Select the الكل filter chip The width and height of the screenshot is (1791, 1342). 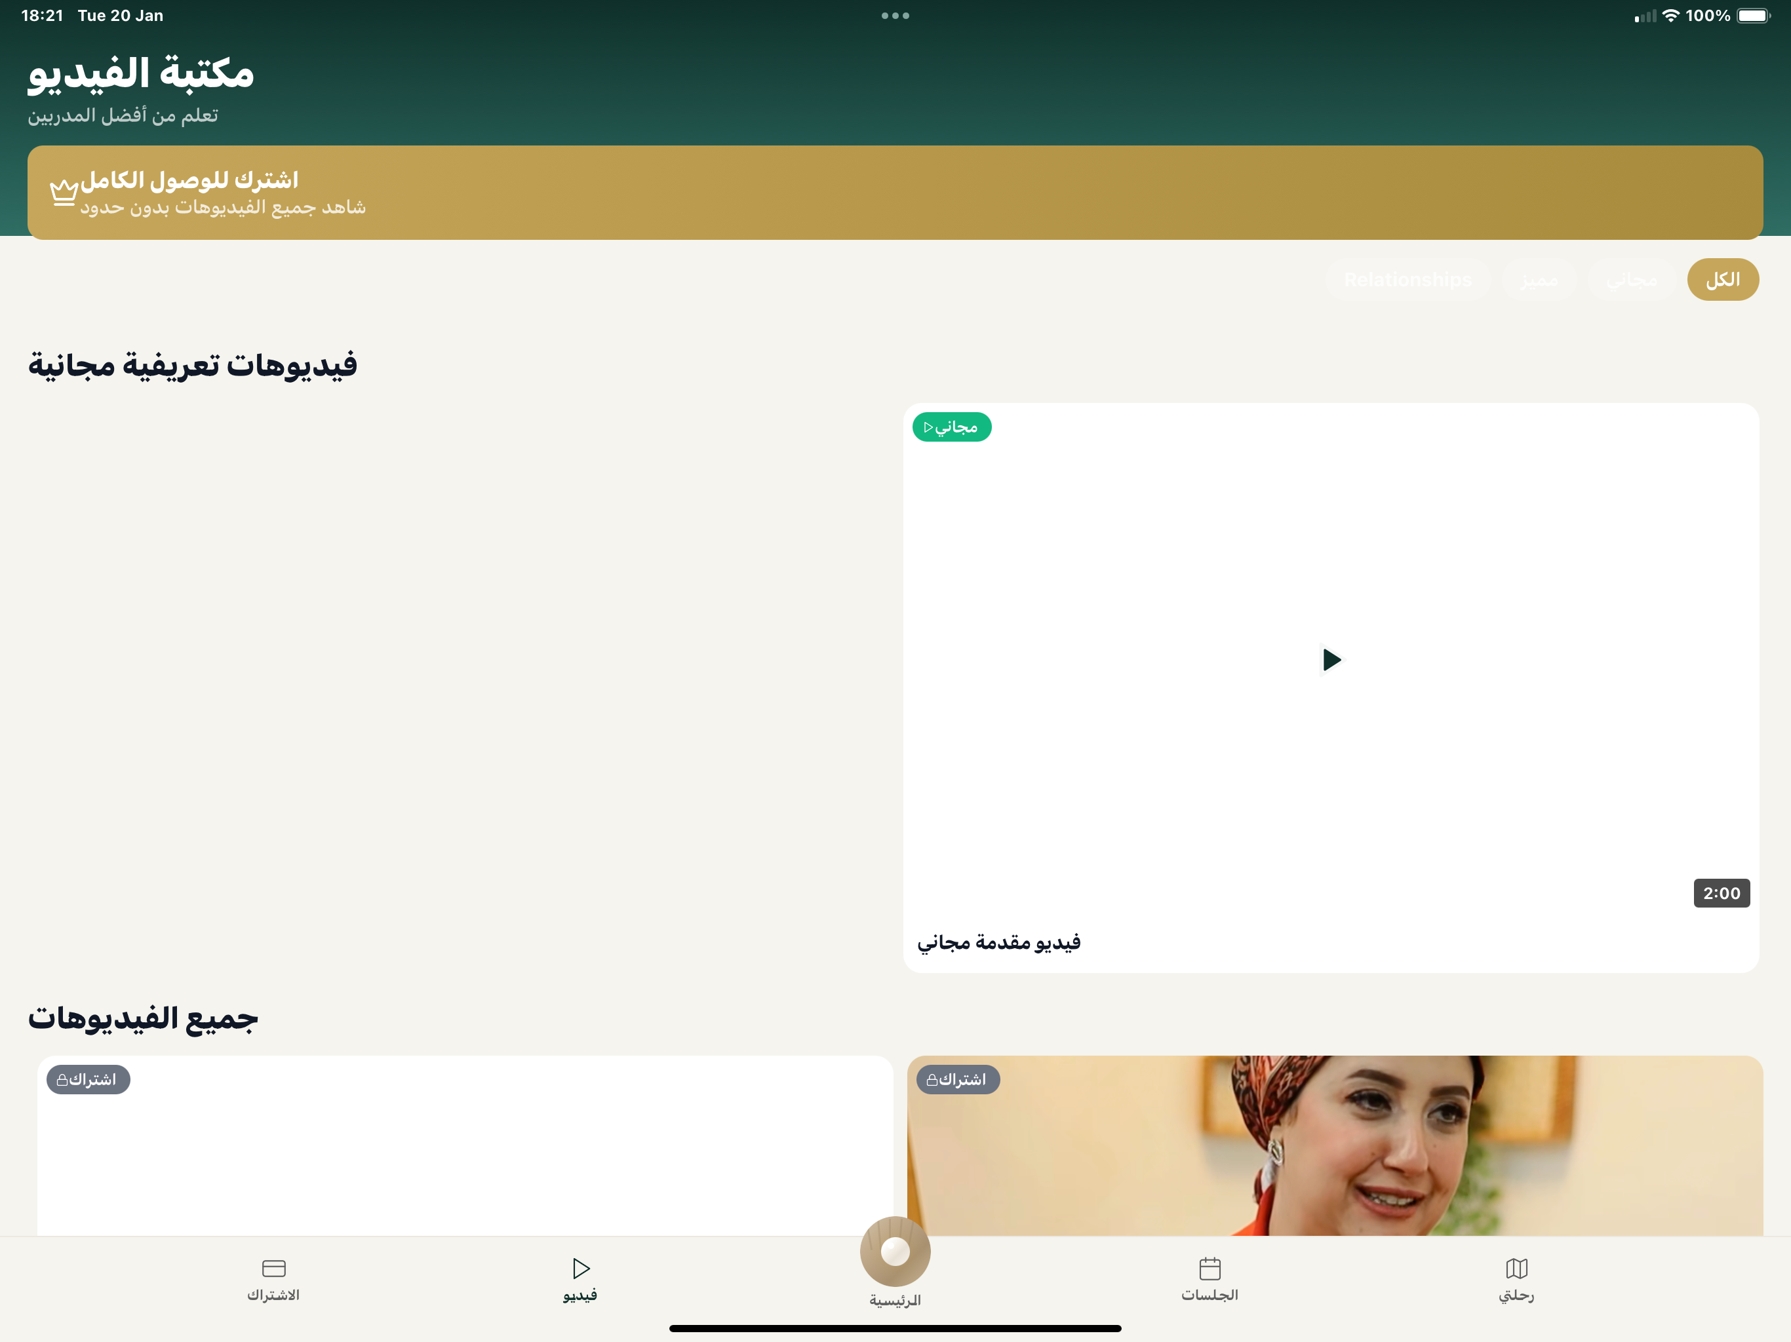[x=1722, y=280]
